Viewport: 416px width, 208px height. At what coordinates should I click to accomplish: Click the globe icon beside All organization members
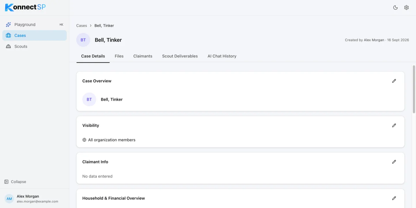point(84,140)
